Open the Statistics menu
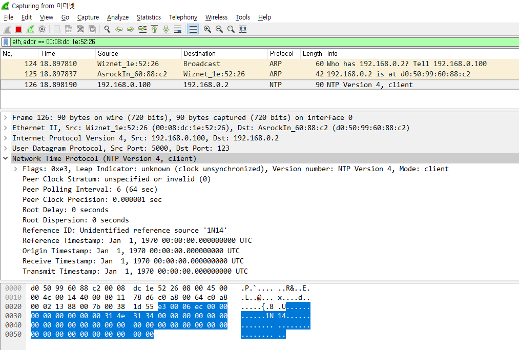Viewport: 519px width, 350px height. pyautogui.click(x=149, y=17)
